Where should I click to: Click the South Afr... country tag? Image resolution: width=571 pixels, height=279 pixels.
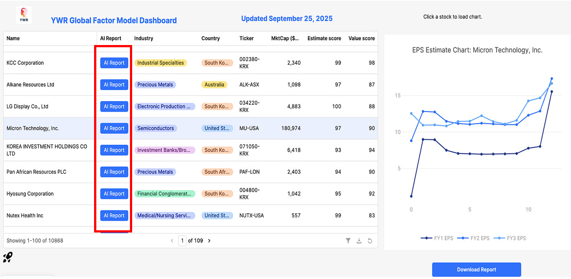(217, 172)
